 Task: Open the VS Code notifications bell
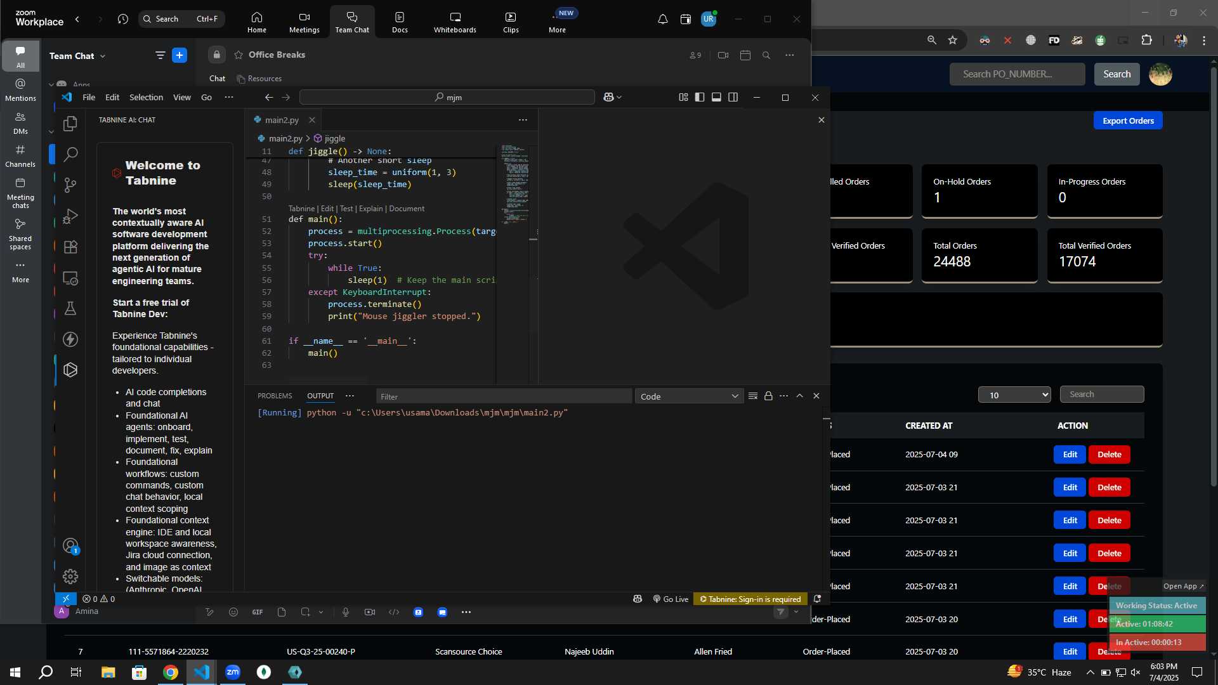point(817,599)
